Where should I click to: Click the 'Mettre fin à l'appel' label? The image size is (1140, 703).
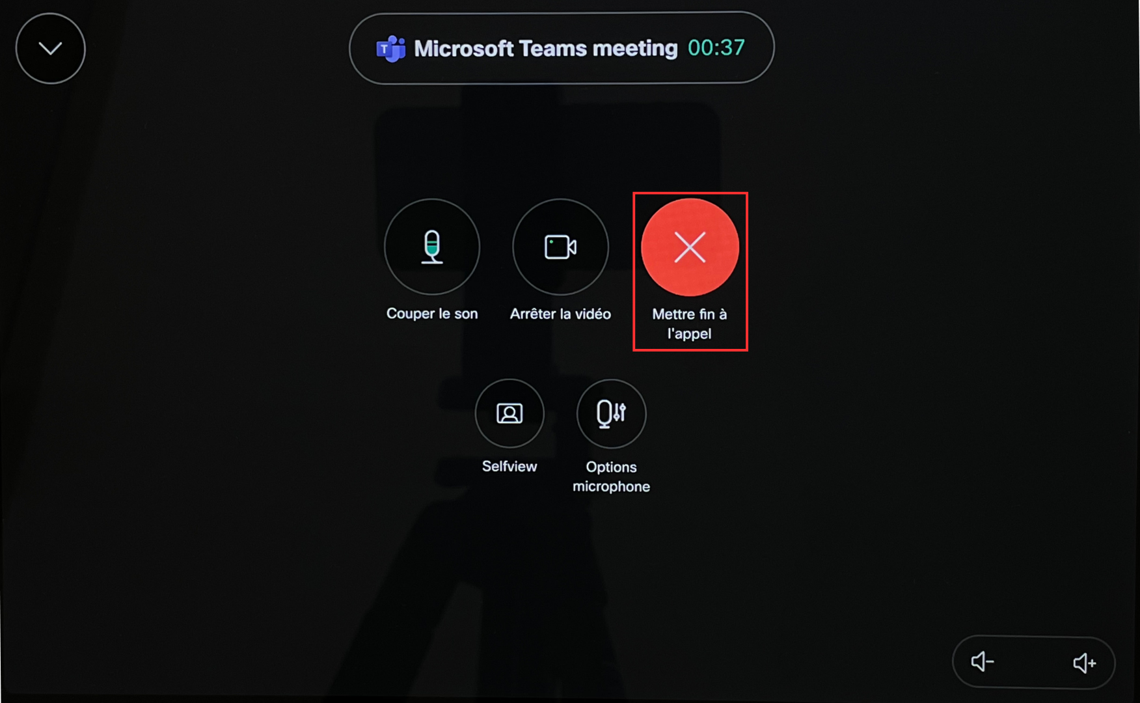click(690, 324)
